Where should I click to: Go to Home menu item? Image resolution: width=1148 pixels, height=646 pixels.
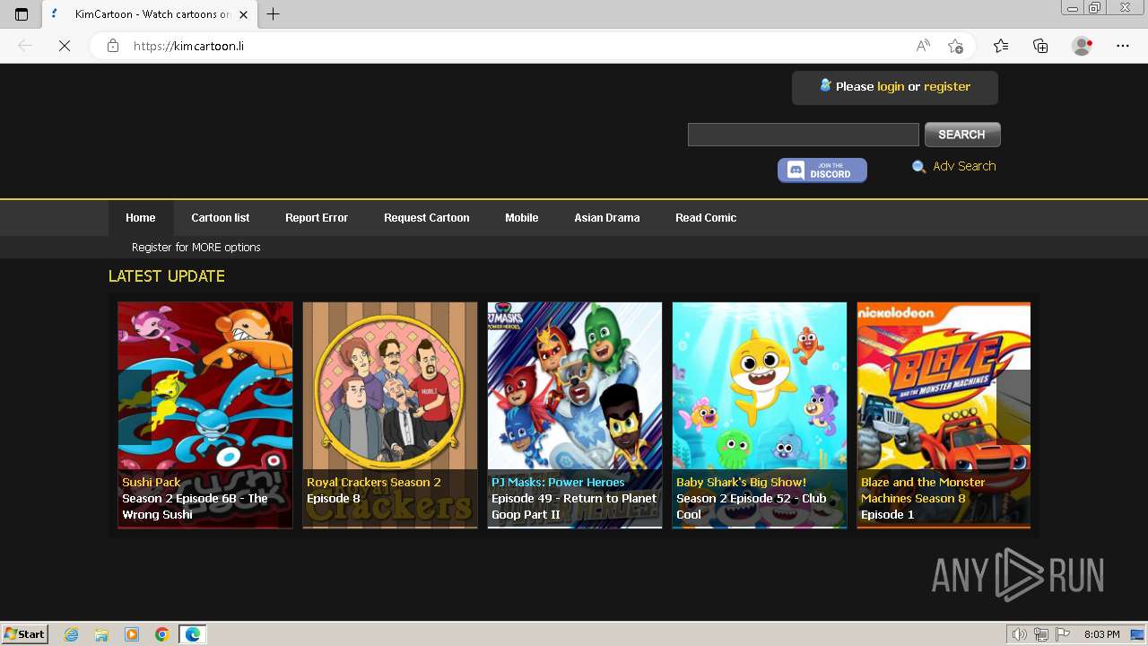[x=141, y=218]
